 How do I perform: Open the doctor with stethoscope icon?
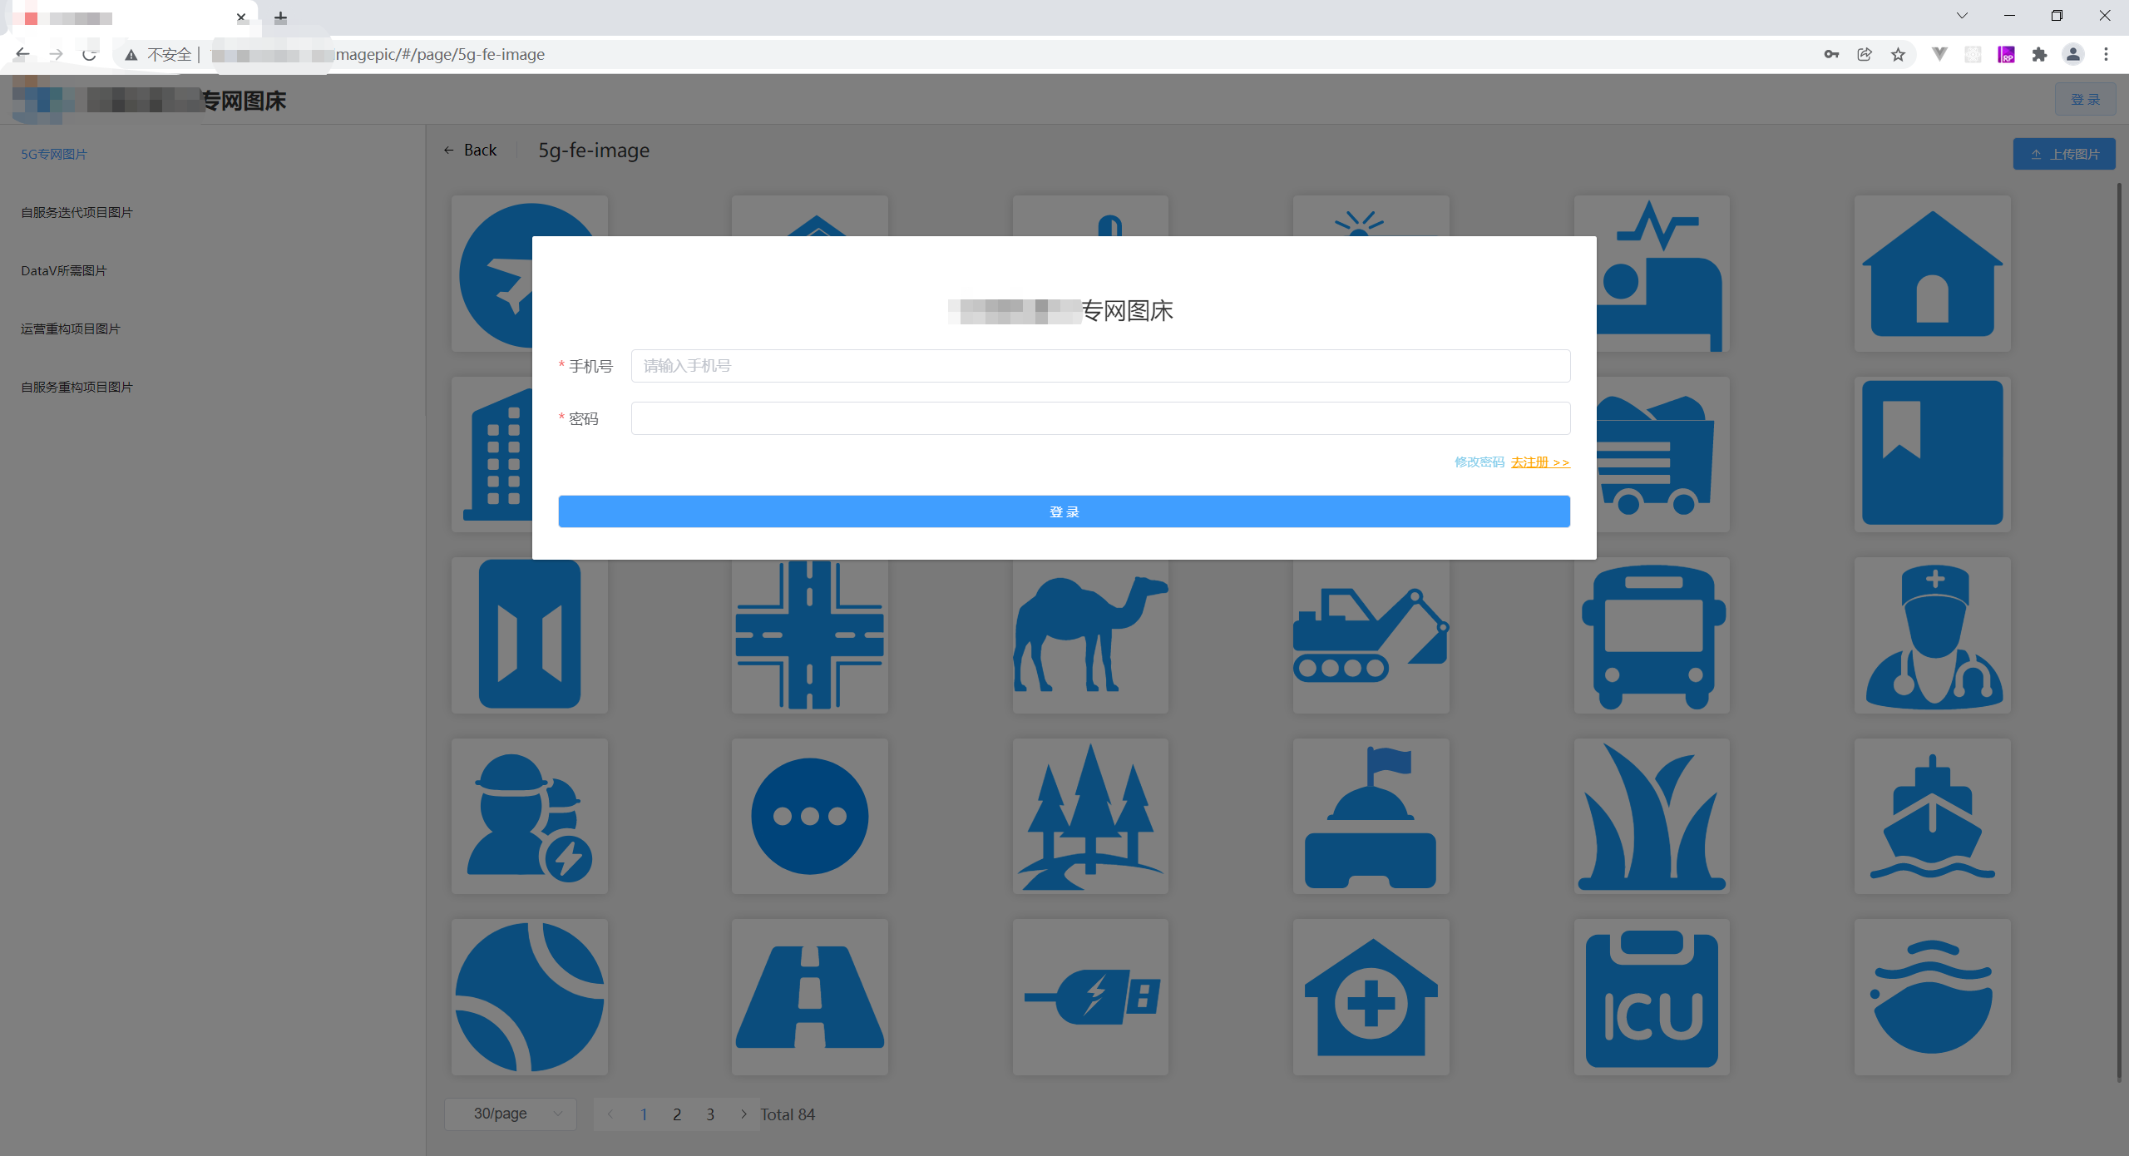(1932, 635)
